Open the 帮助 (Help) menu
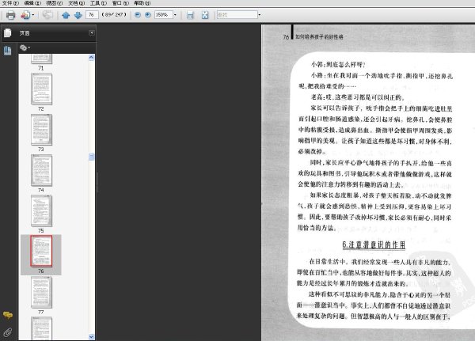 (x=142, y=3)
